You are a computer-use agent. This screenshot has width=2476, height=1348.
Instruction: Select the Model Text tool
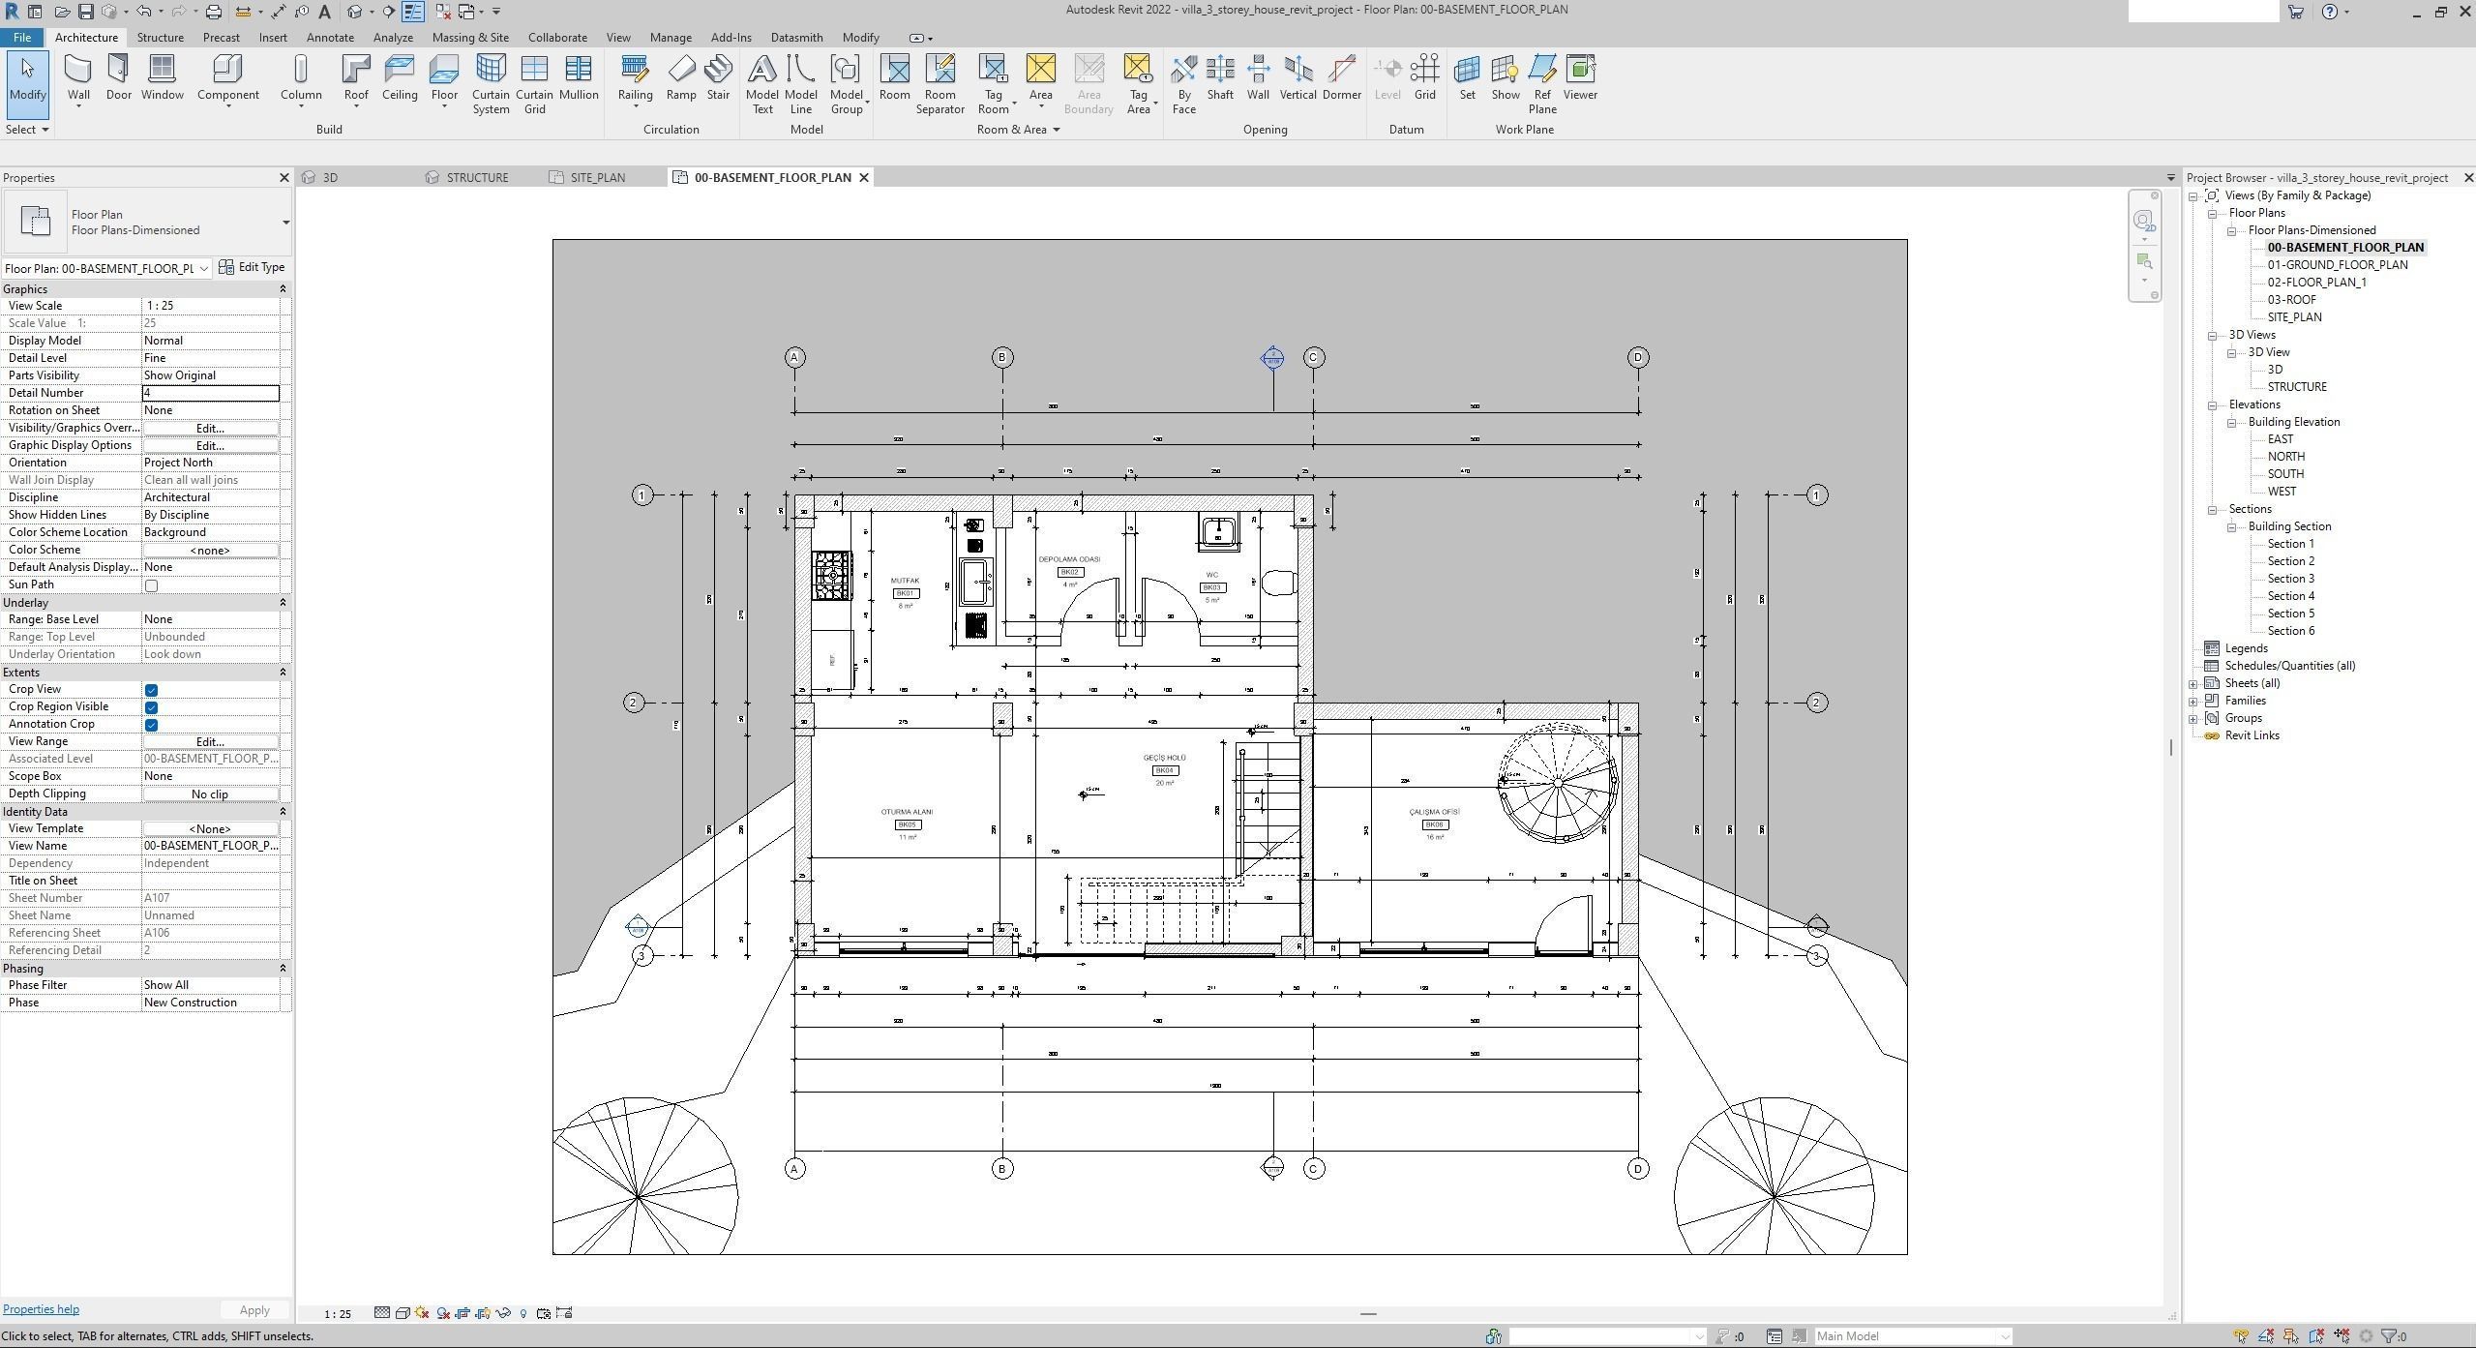tap(762, 82)
